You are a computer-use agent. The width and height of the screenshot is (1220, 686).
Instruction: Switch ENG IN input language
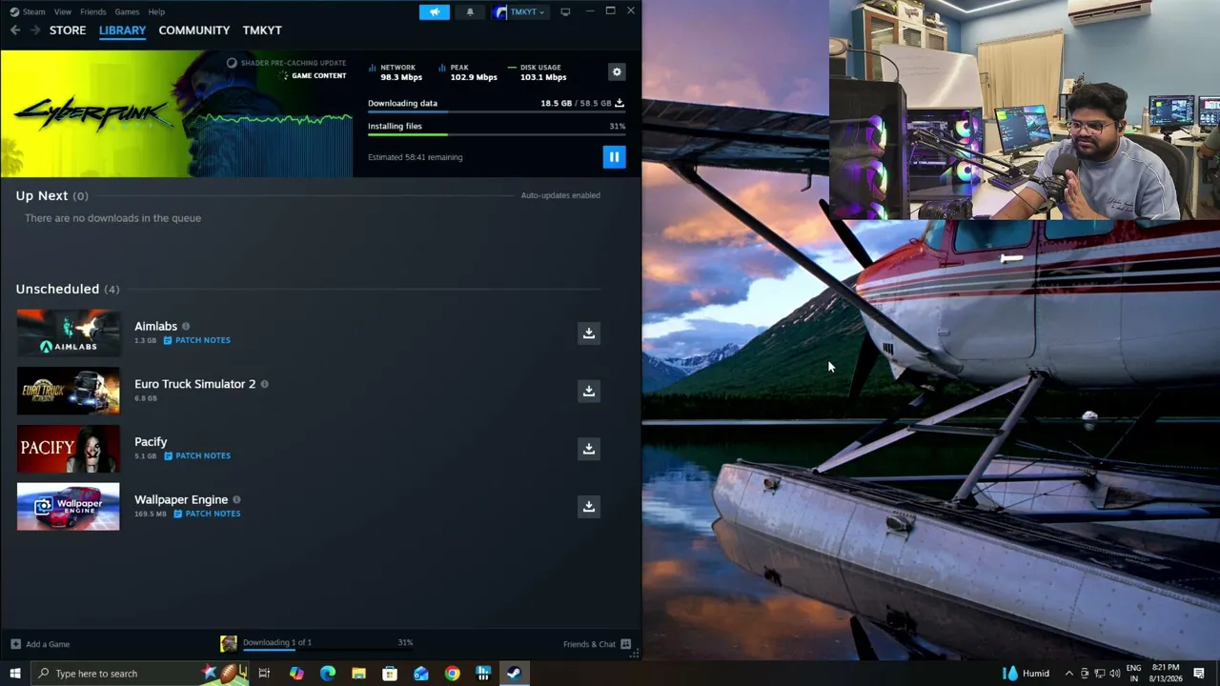[x=1133, y=674]
